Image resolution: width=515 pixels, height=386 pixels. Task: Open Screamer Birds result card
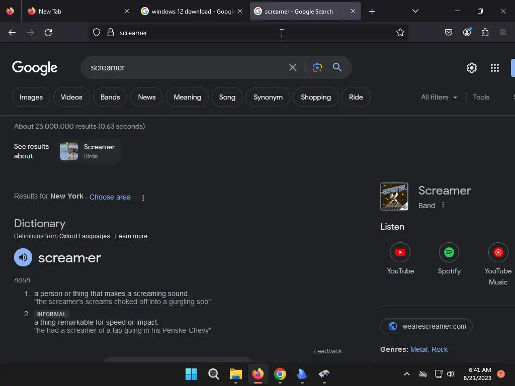pos(88,151)
